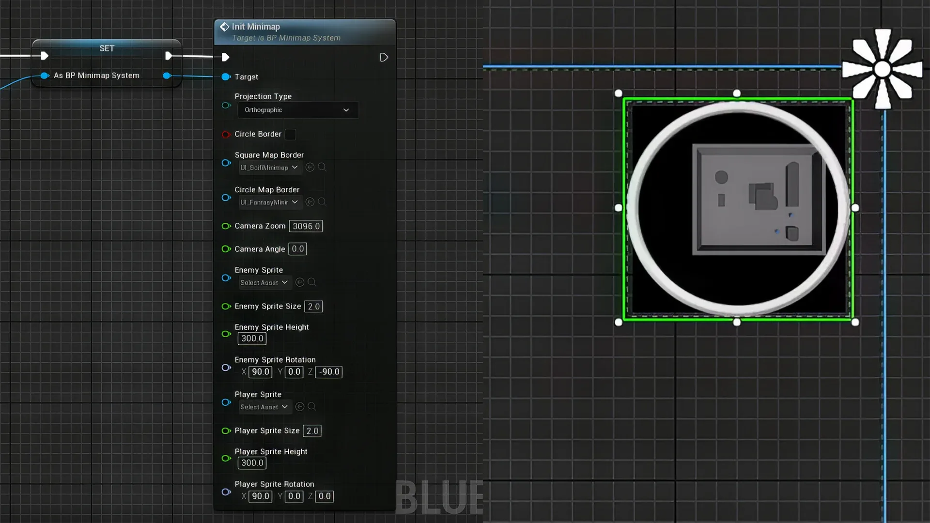Click browse magnifier beside Player Sprite
930x523 pixels.
[312, 407]
